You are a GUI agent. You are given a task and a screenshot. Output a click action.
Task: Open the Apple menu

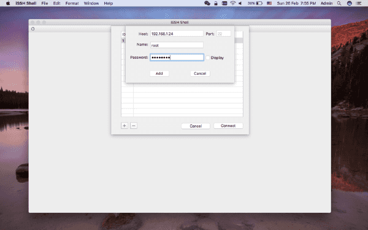point(8,3)
